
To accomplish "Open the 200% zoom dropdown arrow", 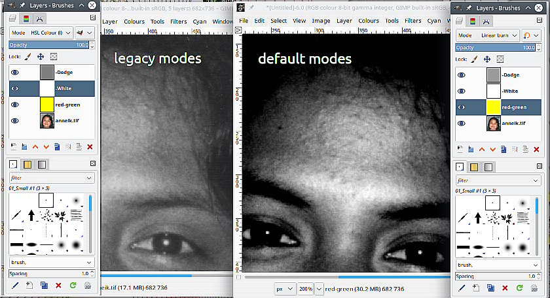I will 319,289.
